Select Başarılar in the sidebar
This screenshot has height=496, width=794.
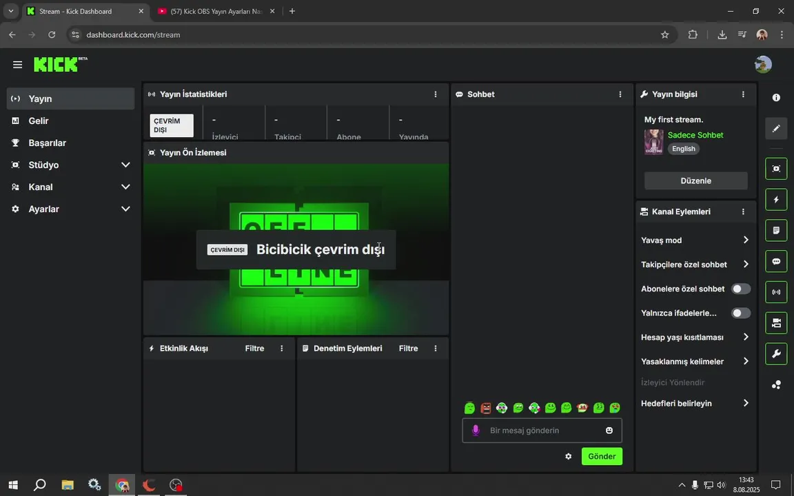70,143
